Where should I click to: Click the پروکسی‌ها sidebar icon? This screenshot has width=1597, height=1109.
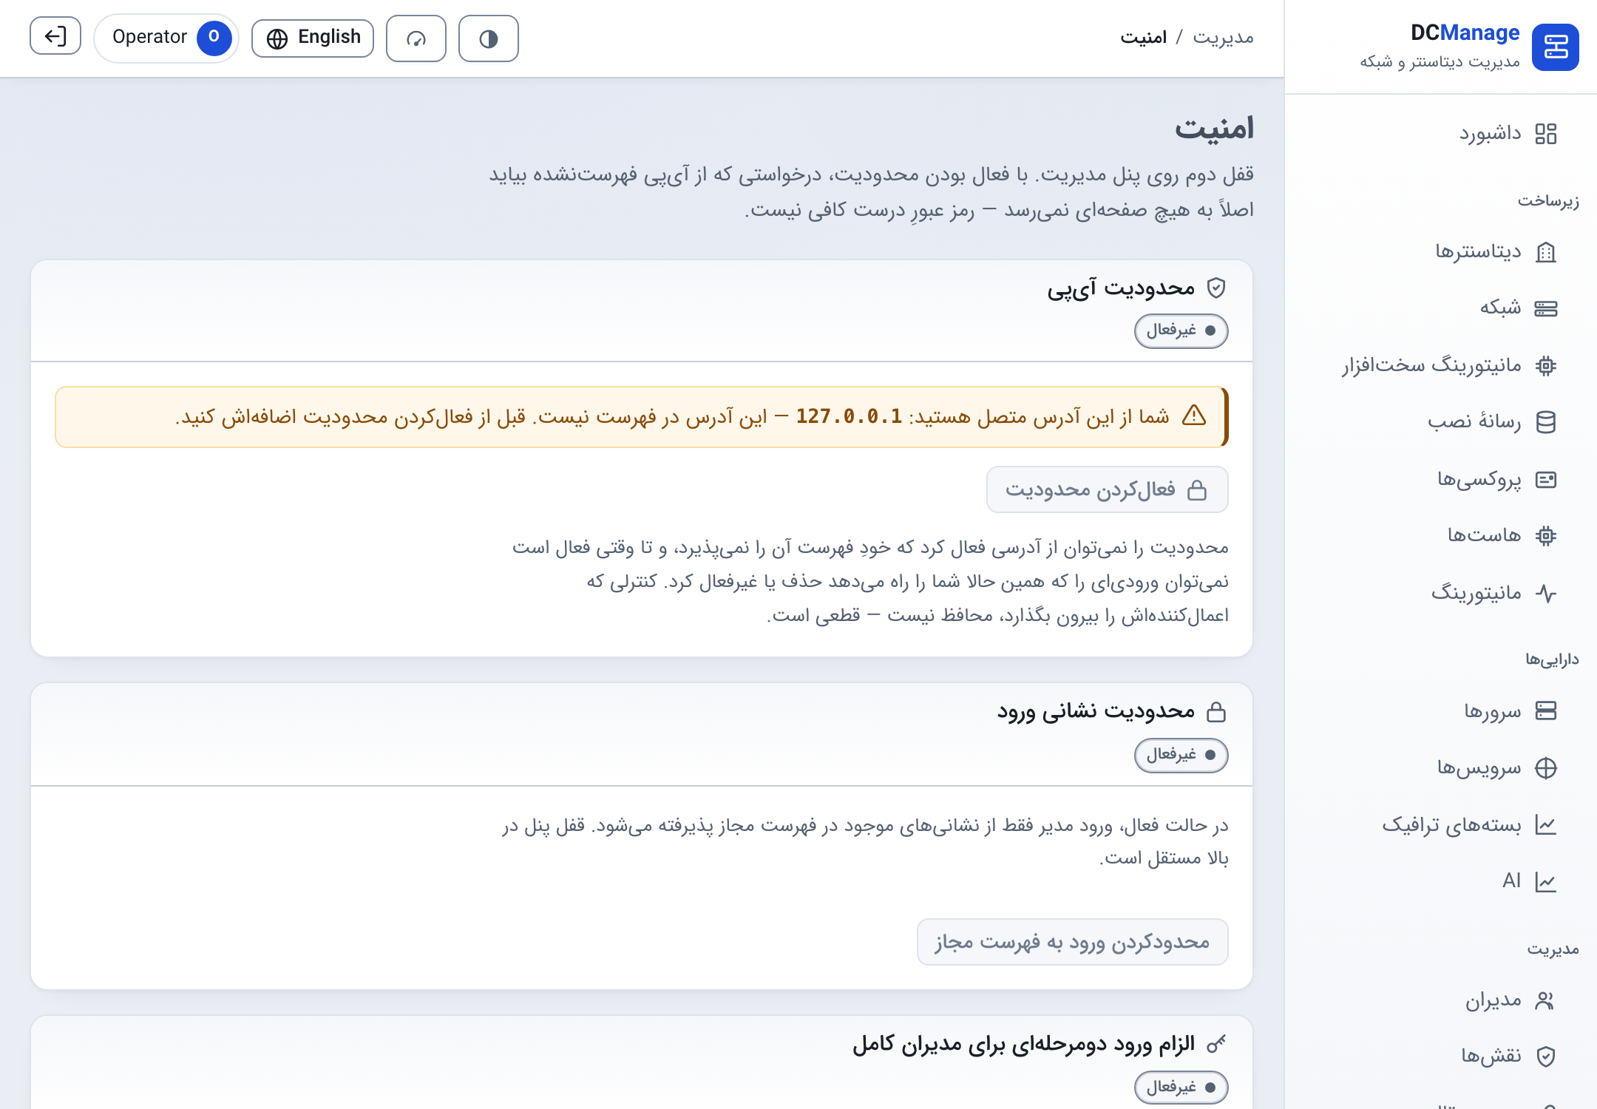[x=1546, y=480]
